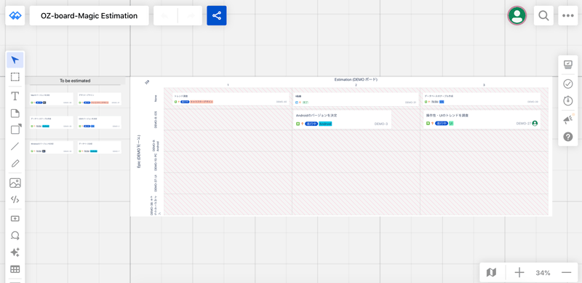Open the megaphone announcements icon
This screenshot has width=582, height=283.
tap(568, 120)
